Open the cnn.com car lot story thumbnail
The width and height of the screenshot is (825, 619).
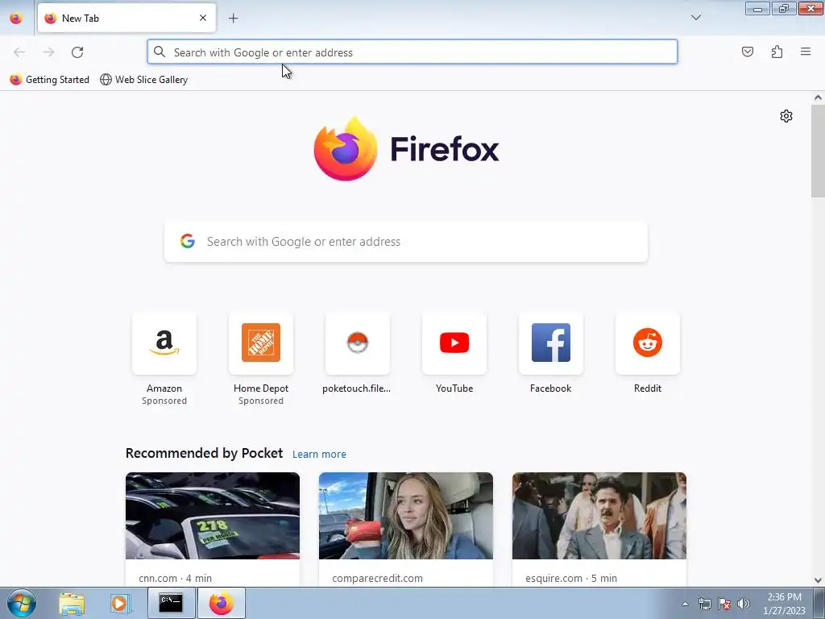213,516
